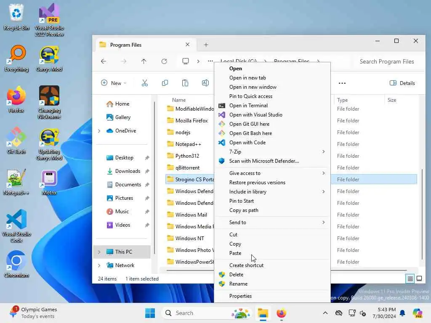Viewport: 431px width, 323px height.
Task: Launch the Git Bash desktop shortcut
Action: point(16,141)
